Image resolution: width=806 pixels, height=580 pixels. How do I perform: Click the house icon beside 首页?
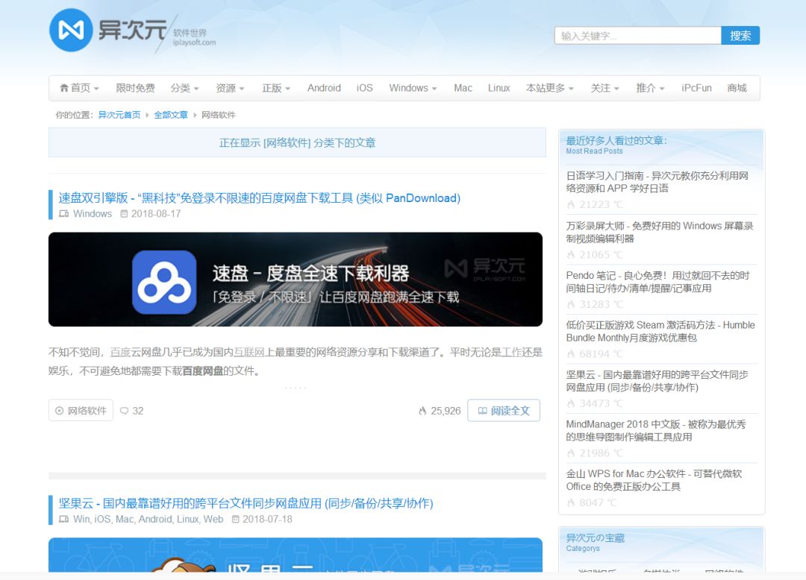(x=64, y=87)
